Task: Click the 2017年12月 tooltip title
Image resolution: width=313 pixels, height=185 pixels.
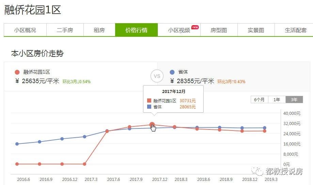Action: [174, 92]
